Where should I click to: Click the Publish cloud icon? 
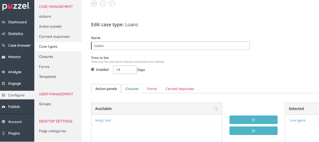(x=4, y=107)
